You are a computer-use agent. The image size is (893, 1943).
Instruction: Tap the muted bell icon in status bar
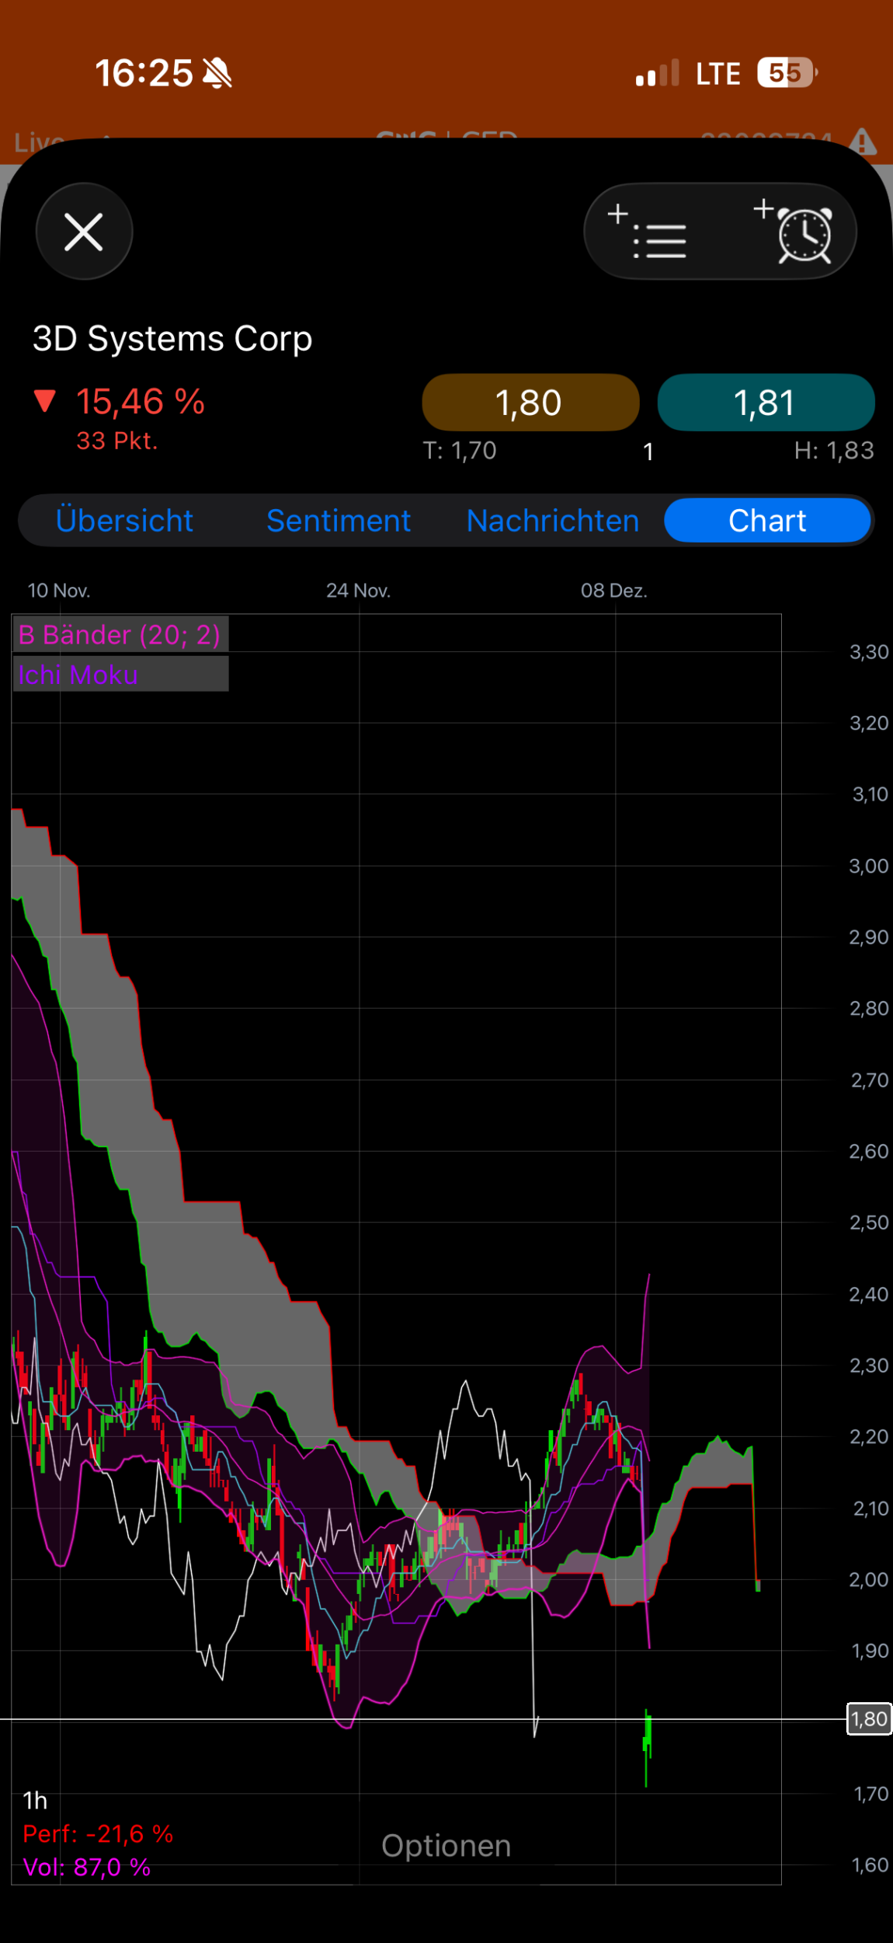coord(217,74)
